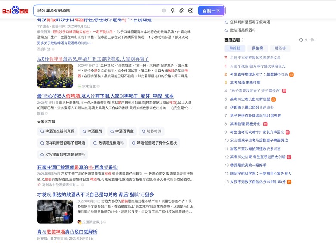Switch to 热搜榜 tab
The width and height of the screenshot is (336, 243).
[x=235, y=48]
